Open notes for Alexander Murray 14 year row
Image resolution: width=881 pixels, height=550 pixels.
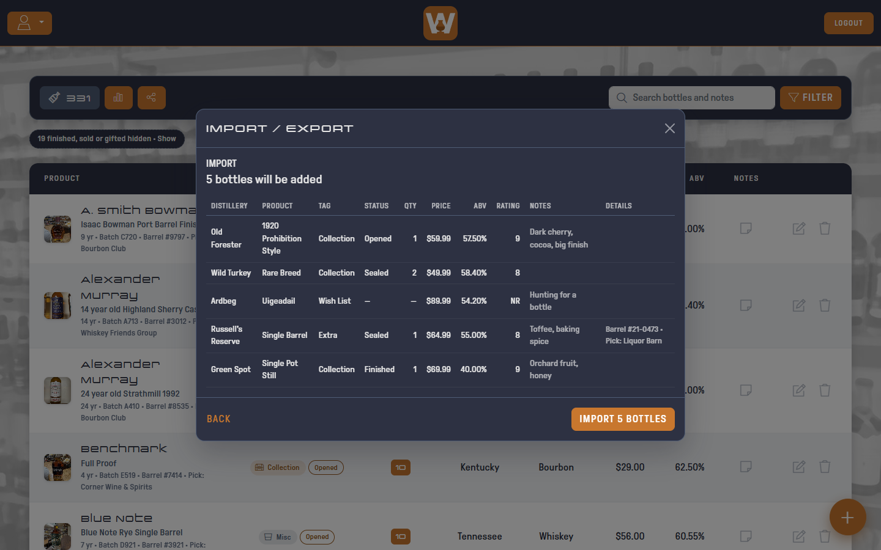(746, 306)
